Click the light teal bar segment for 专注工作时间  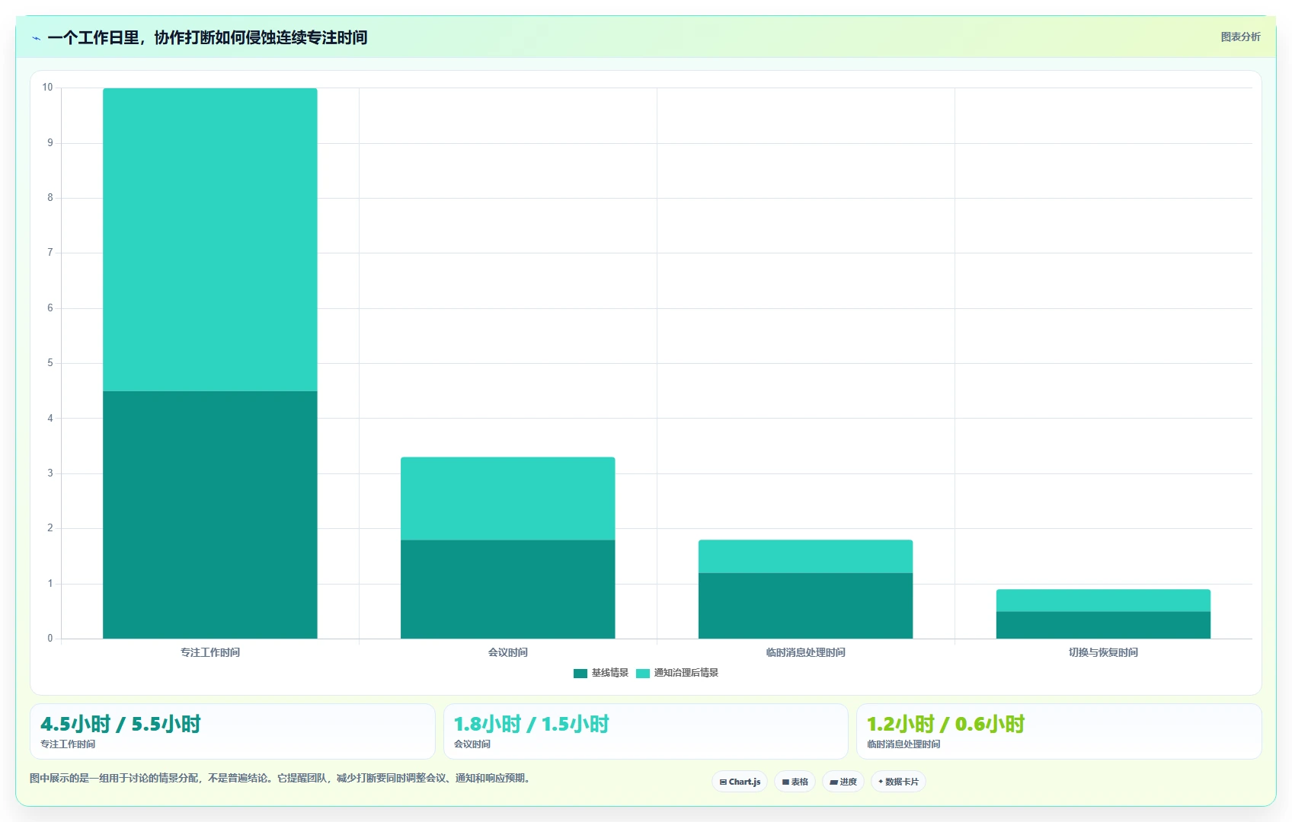210,240
